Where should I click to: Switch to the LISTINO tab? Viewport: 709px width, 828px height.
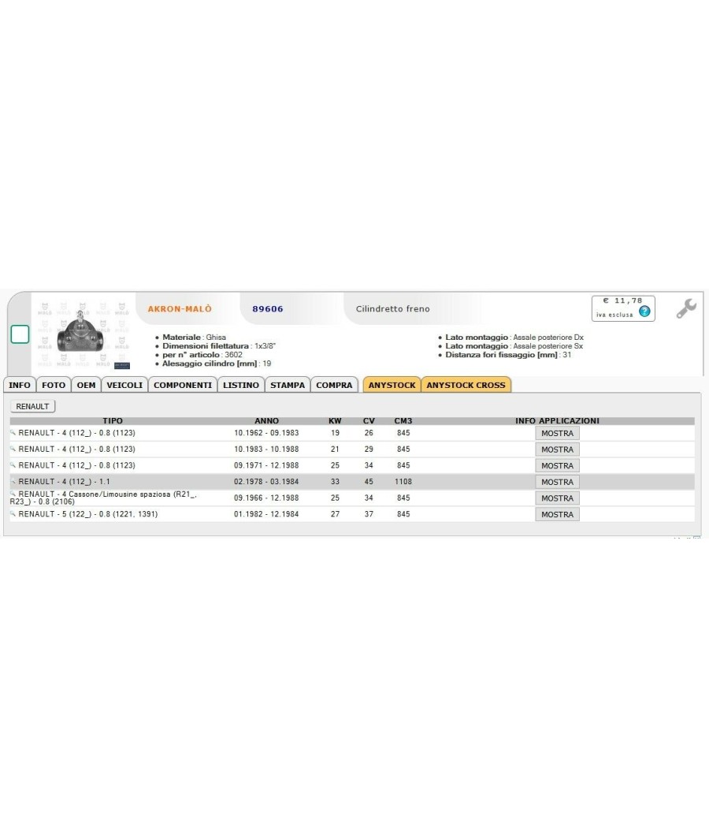[x=241, y=385]
